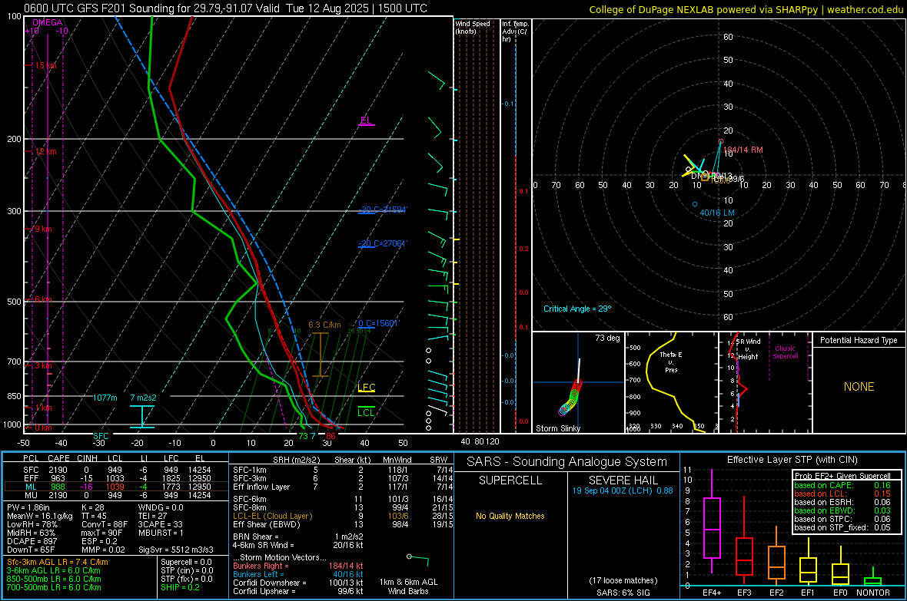
Task: Click the Eff Shear (EBWD) row
Action: (341, 524)
